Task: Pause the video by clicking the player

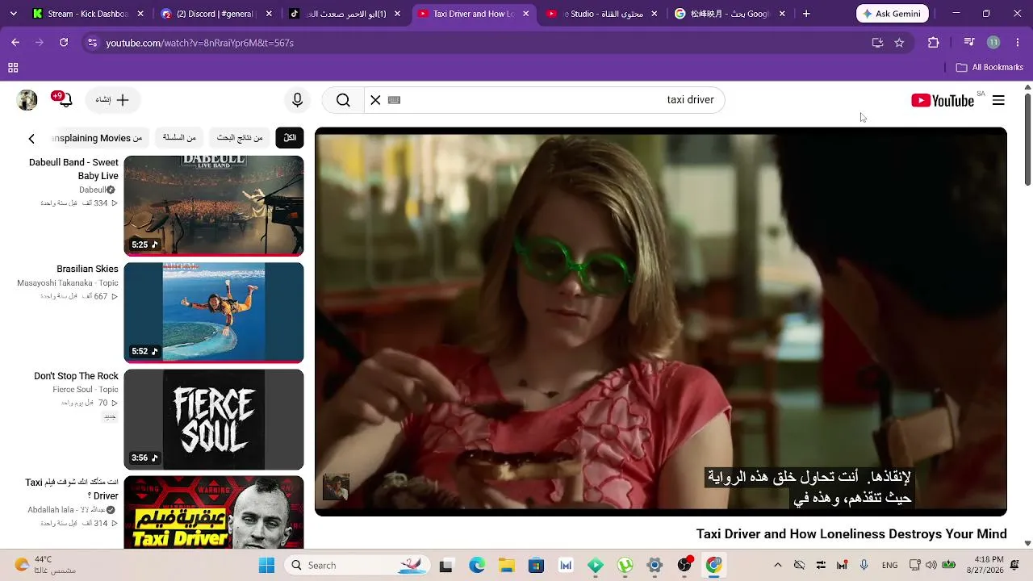Action: [x=661, y=322]
